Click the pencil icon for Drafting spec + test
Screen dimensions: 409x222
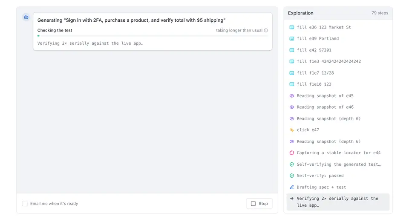[291, 187]
